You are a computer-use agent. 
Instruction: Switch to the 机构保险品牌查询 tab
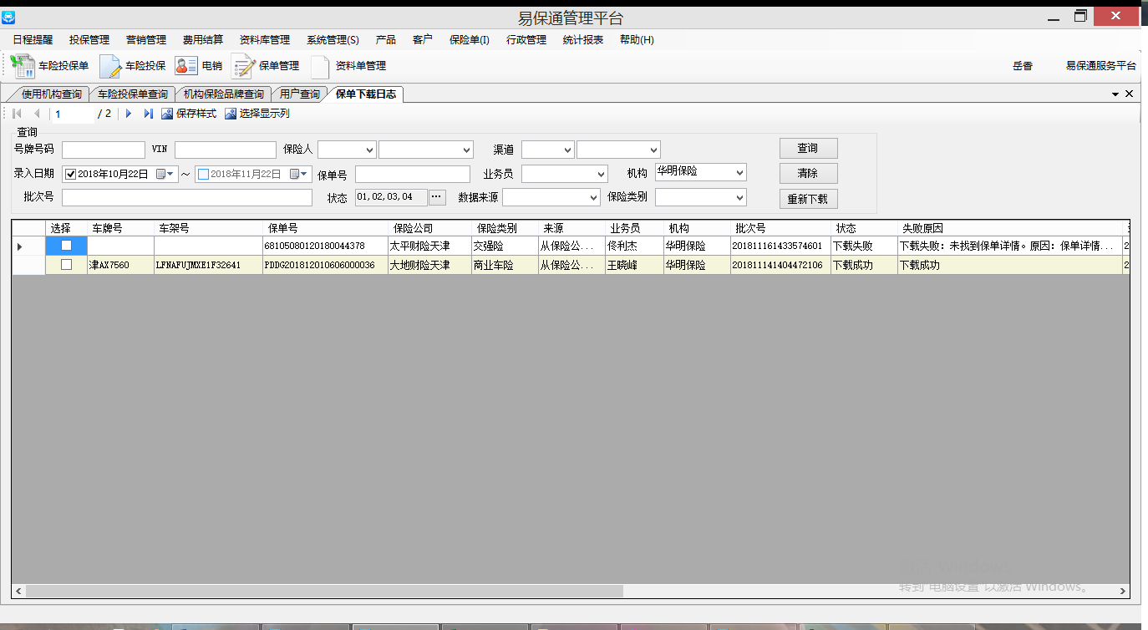224,94
